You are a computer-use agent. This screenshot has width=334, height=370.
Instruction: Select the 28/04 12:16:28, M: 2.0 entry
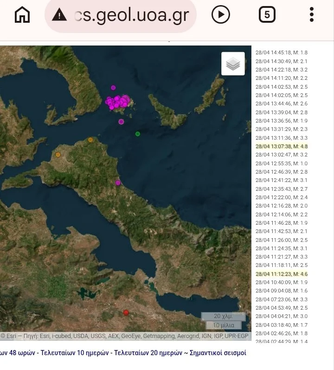pyautogui.click(x=282, y=206)
